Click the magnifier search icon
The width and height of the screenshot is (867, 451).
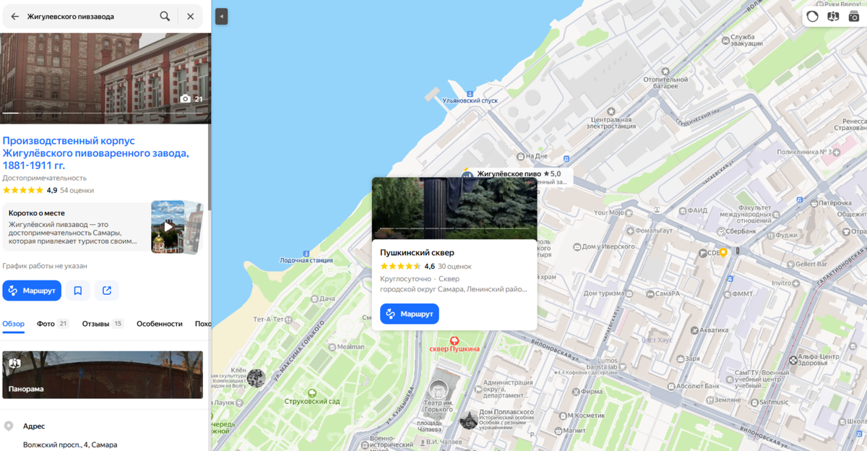(x=165, y=16)
